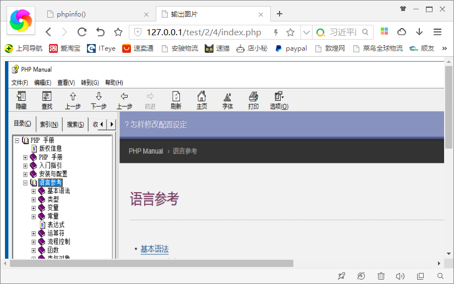Expand the 基本语法 tree node
The image size is (454, 284).
[34, 192]
